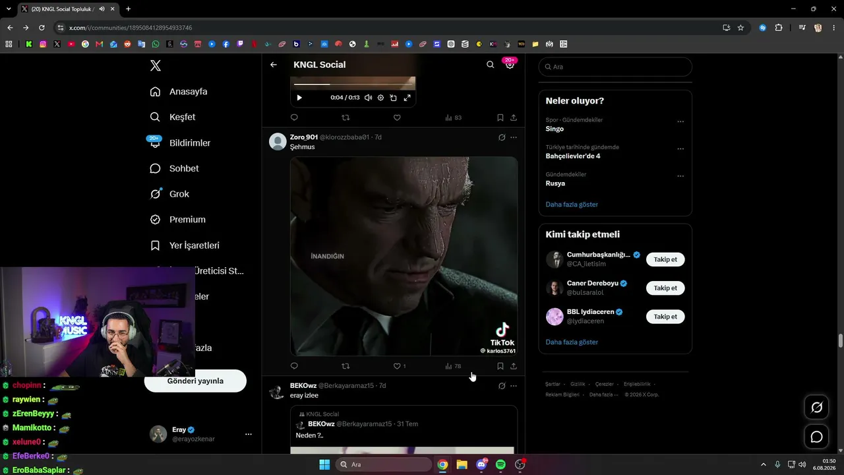The height and width of the screenshot is (475, 844).
Task: Repost Zoro_901's Şehmus post
Action: click(x=346, y=366)
